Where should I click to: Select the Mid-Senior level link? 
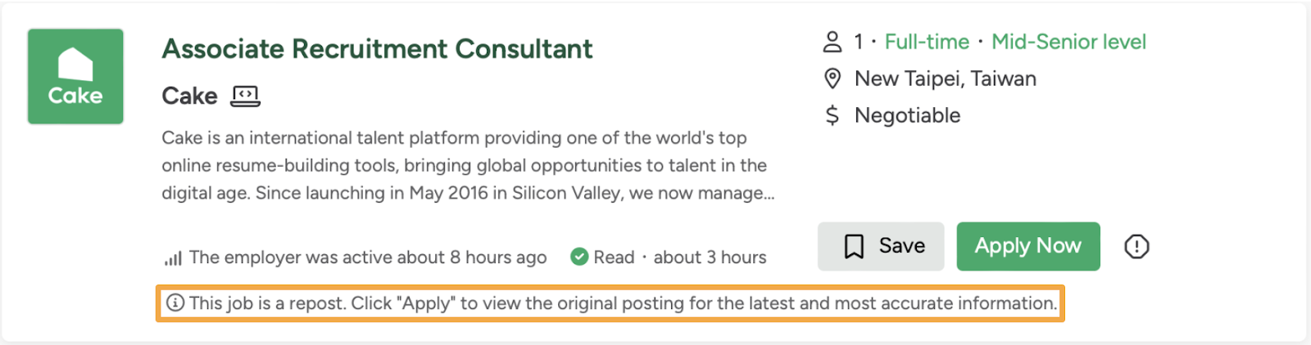click(1068, 42)
